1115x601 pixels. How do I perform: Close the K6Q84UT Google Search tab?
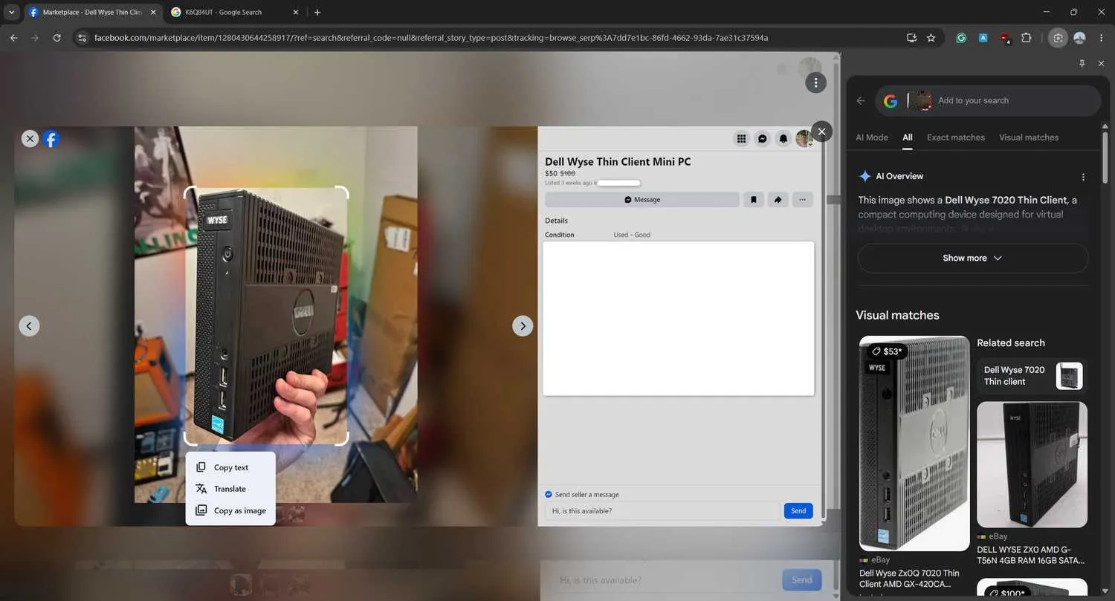(294, 12)
